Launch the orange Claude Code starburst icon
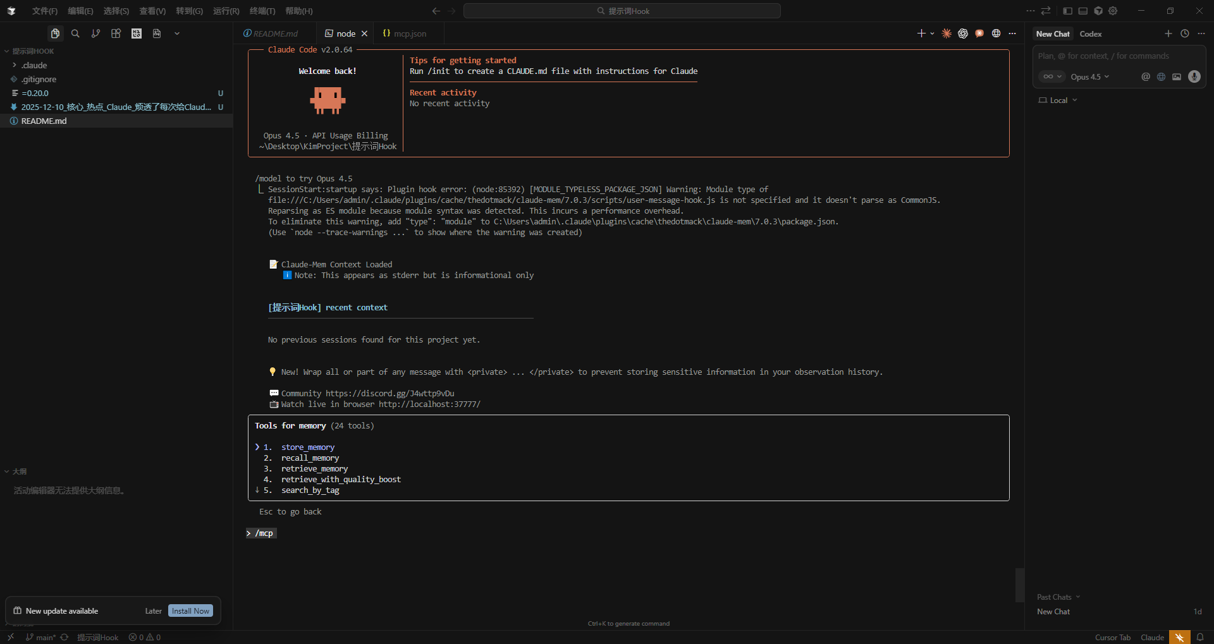Image resolution: width=1214 pixels, height=644 pixels. point(947,33)
